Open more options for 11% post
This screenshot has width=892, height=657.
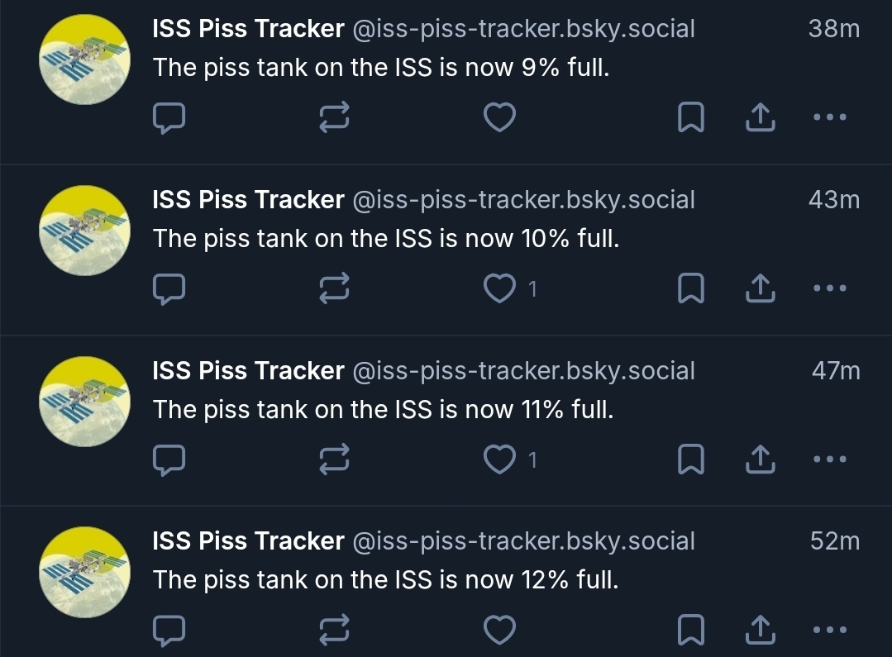(830, 459)
